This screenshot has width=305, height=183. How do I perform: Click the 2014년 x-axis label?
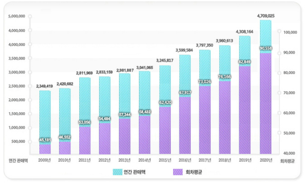tap(145, 160)
